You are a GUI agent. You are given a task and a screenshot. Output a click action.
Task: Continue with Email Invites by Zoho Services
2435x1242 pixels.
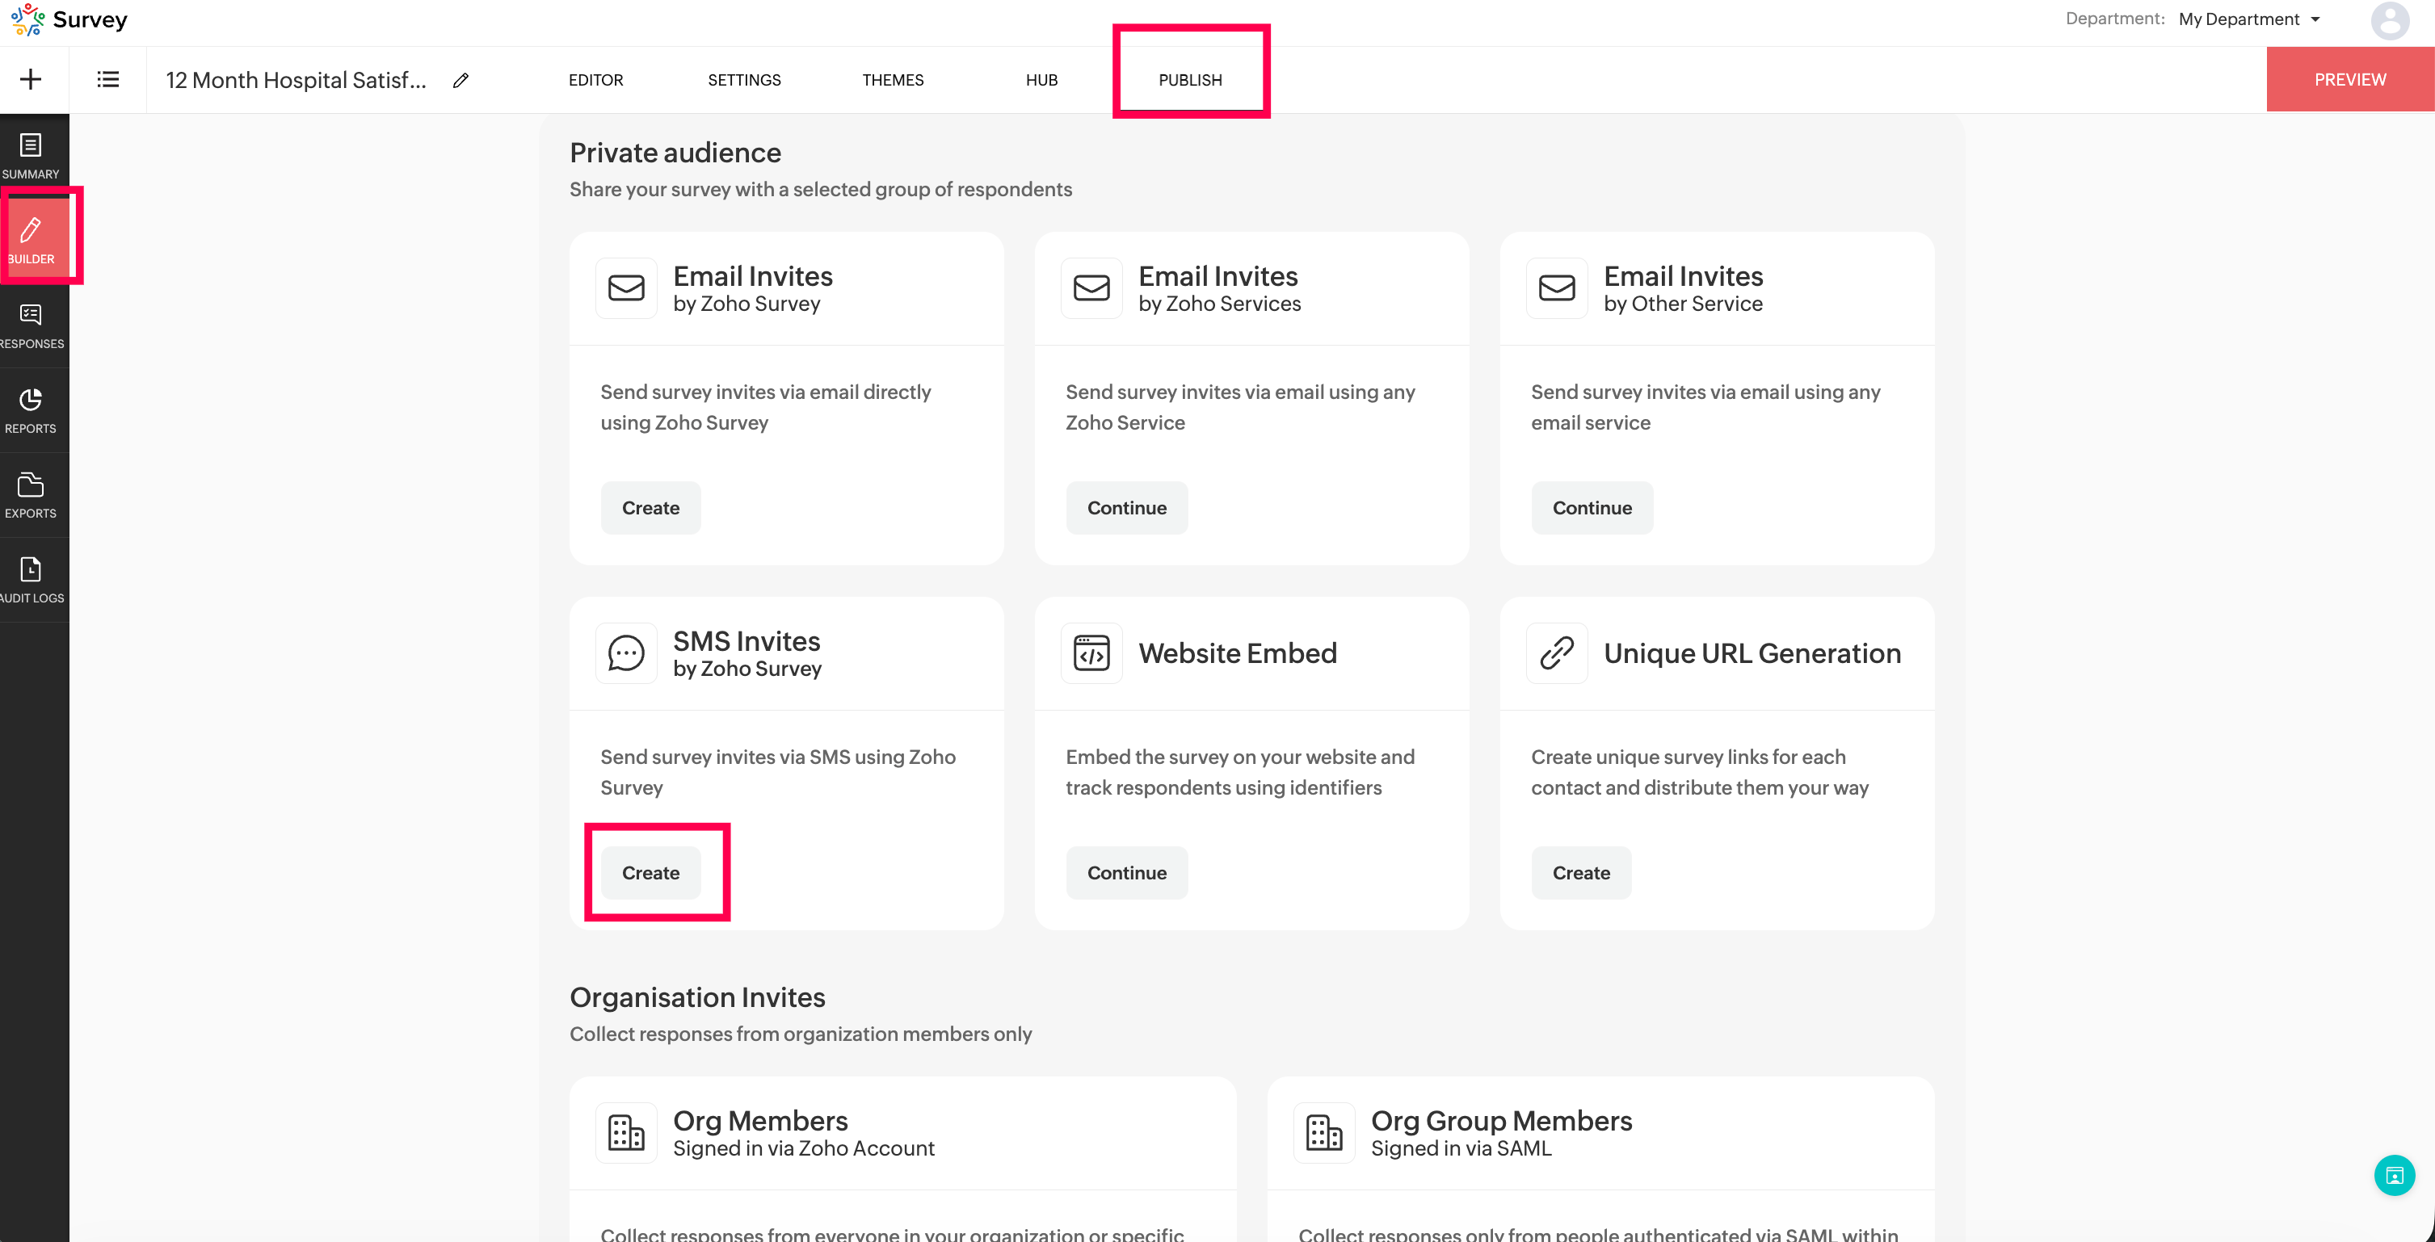pyautogui.click(x=1127, y=508)
